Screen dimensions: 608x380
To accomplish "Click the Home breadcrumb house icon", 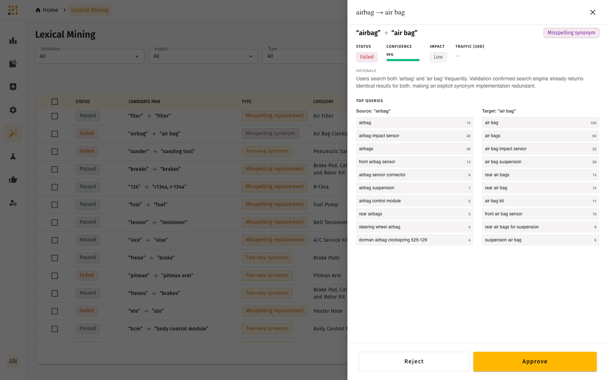I will [x=38, y=10].
